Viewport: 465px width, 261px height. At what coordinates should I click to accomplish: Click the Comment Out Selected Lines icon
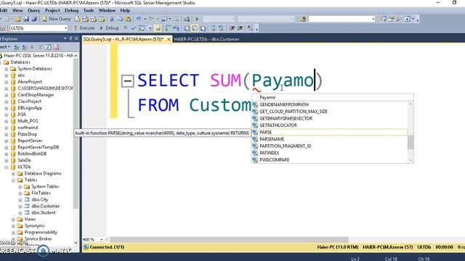coord(213,28)
